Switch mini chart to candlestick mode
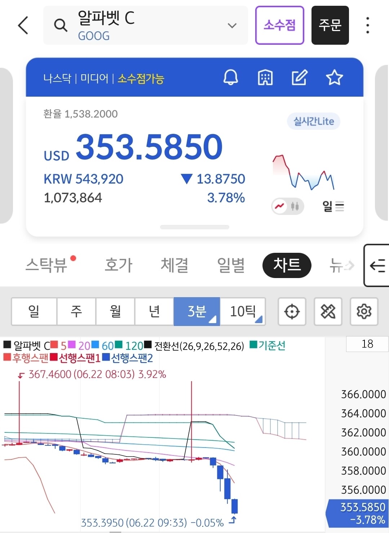Screen dimensions: 389x533 click(295, 206)
